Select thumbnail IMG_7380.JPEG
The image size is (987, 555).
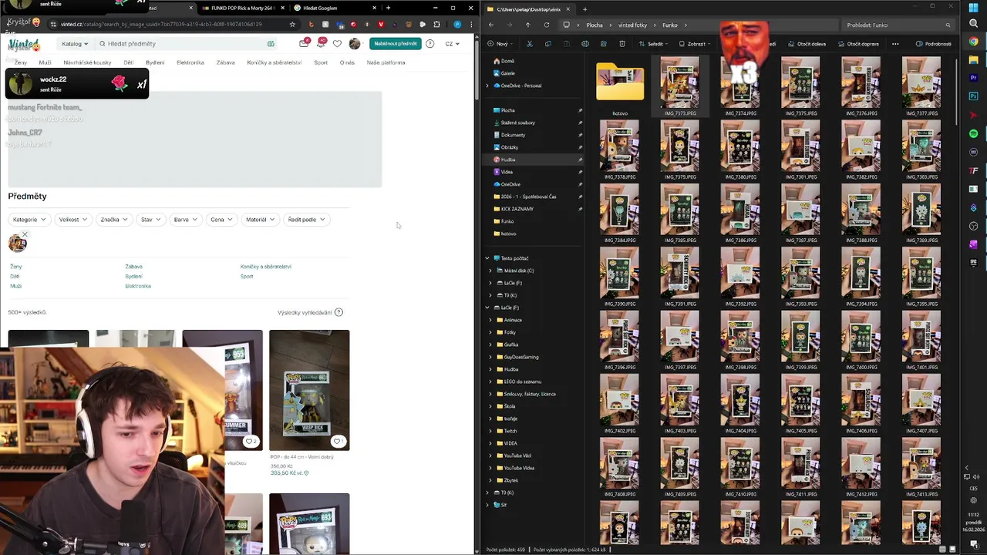click(x=740, y=151)
